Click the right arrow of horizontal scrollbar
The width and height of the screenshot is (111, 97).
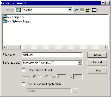point(106,47)
